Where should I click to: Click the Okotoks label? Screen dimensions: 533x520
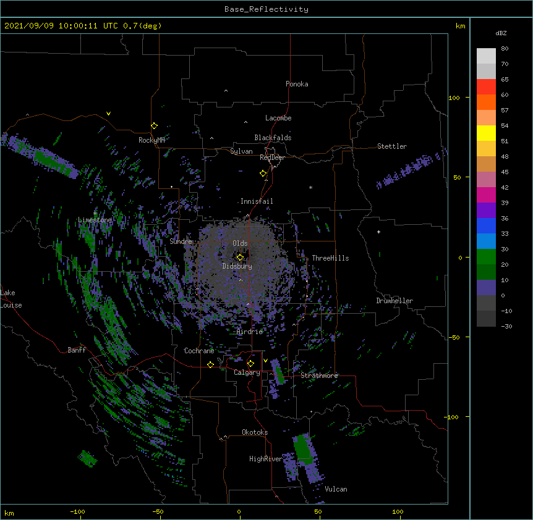255,432
